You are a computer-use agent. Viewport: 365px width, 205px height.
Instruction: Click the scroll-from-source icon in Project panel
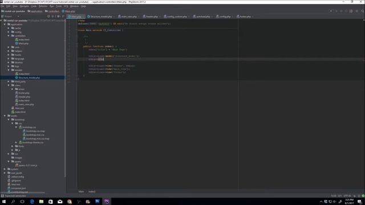(x=48, y=17)
